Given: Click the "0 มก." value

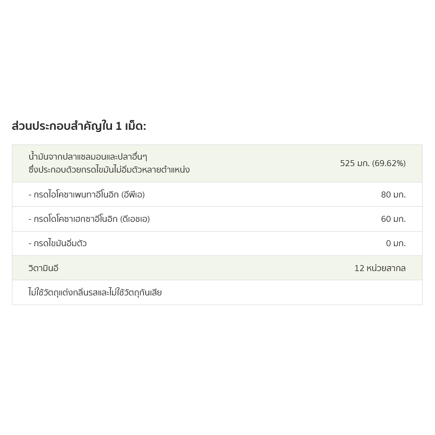Looking at the screenshot, I should tap(396, 243).
